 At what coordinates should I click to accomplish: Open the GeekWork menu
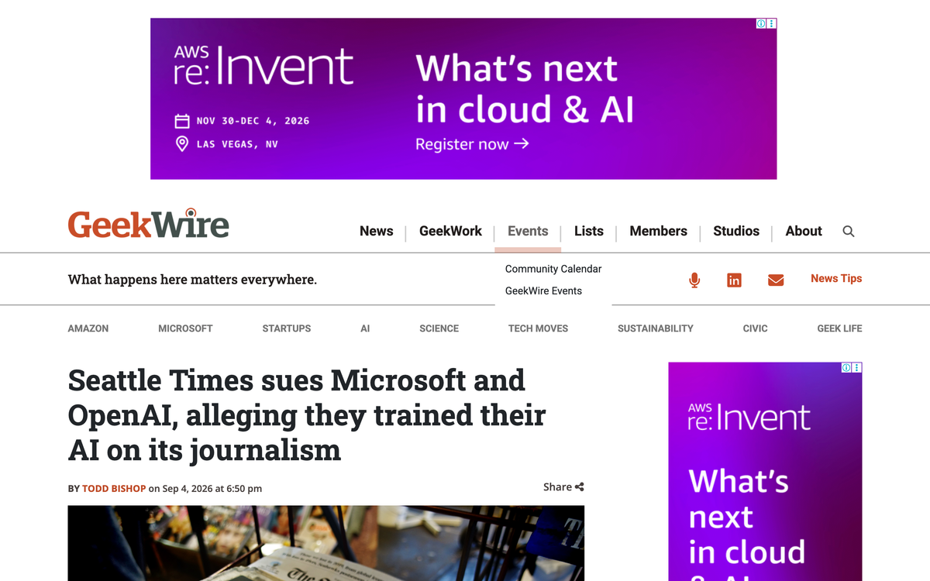pyautogui.click(x=450, y=231)
